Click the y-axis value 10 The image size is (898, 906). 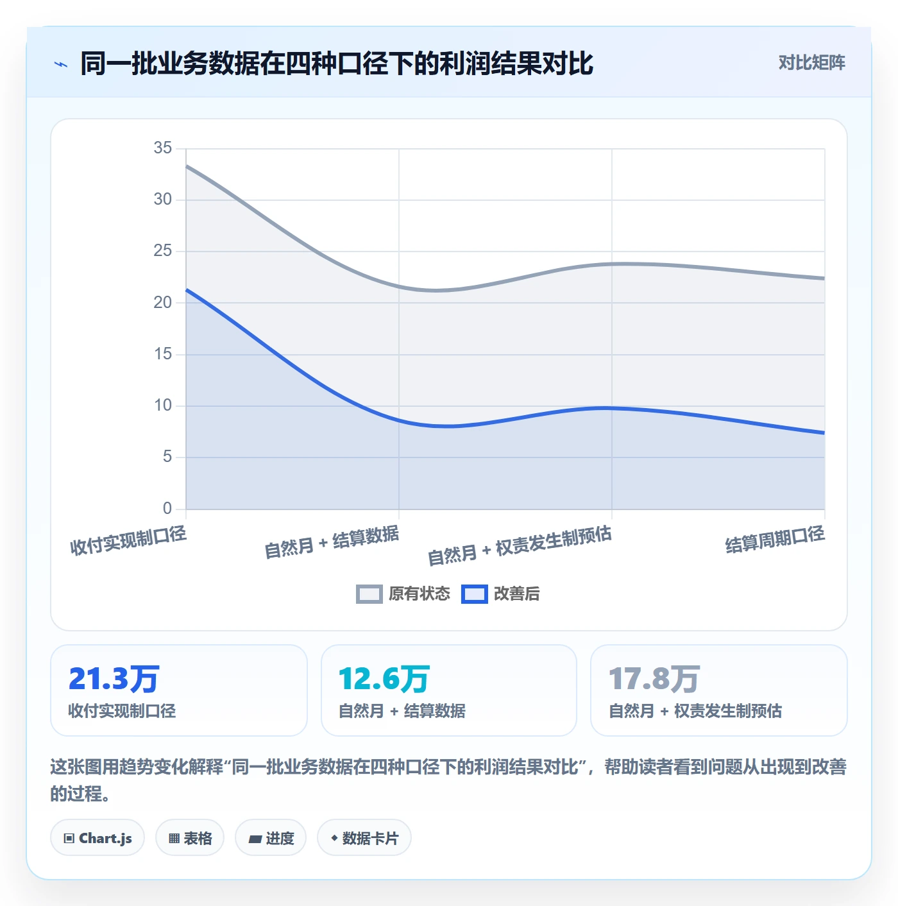pos(163,406)
